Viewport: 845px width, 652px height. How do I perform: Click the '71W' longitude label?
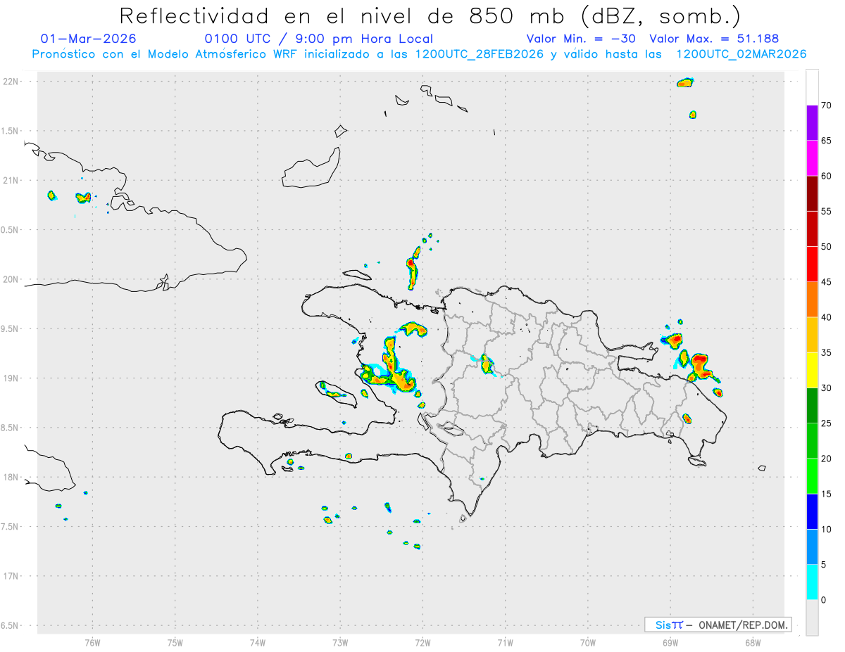(x=505, y=642)
